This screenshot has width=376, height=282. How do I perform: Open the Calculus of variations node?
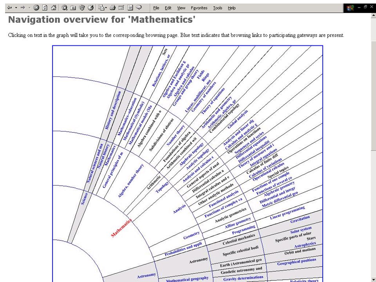click(266, 168)
